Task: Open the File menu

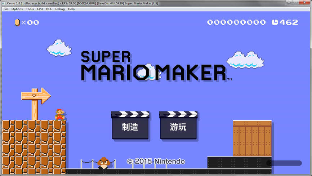Action: point(6,9)
